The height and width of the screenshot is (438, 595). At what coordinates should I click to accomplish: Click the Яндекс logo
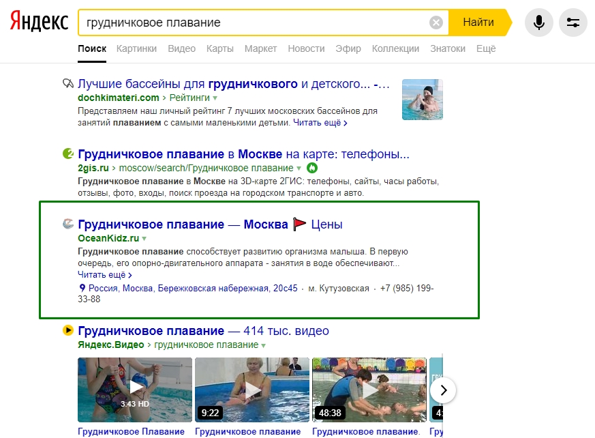click(x=39, y=21)
